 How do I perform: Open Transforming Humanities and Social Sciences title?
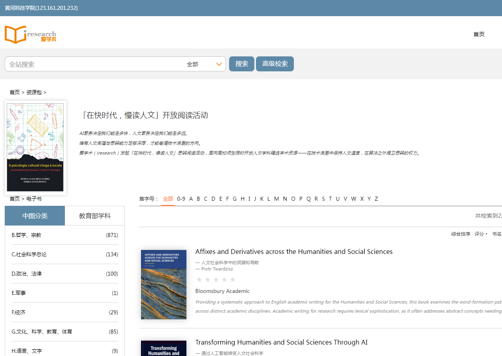281,342
